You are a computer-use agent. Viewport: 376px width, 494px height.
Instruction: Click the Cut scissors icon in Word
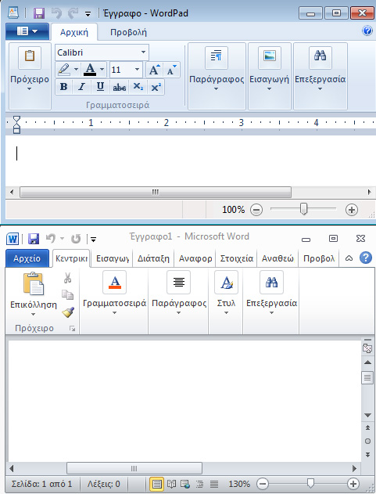[67, 278]
